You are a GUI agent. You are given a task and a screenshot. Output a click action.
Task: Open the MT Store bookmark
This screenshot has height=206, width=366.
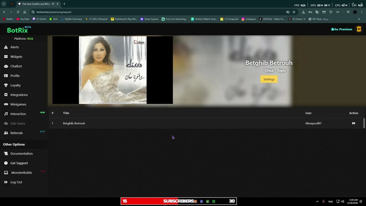click(318, 19)
